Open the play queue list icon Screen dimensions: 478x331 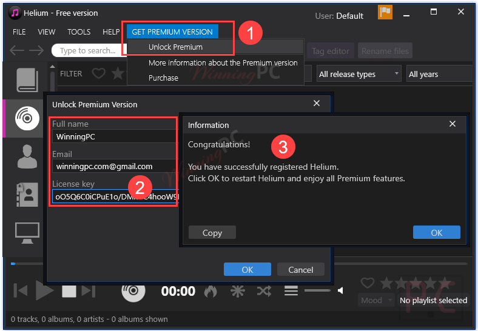pos(291,291)
